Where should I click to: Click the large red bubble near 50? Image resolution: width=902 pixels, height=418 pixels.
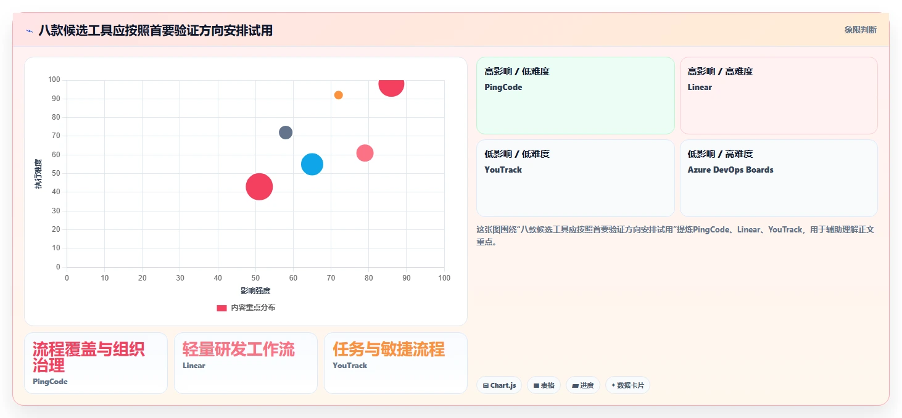click(259, 187)
